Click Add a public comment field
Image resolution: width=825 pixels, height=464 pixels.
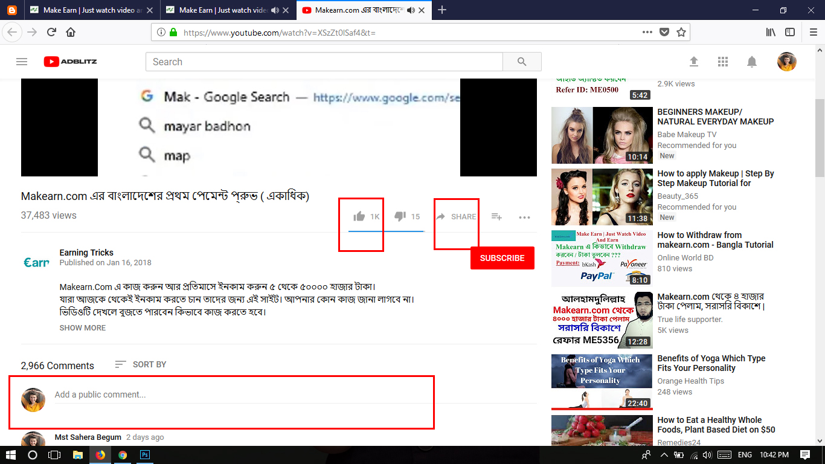tap(295, 395)
